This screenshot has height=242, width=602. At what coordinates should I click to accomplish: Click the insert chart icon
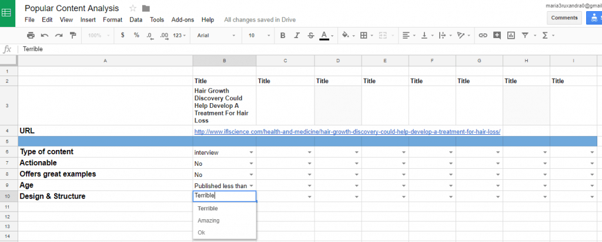[x=511, y=35]
